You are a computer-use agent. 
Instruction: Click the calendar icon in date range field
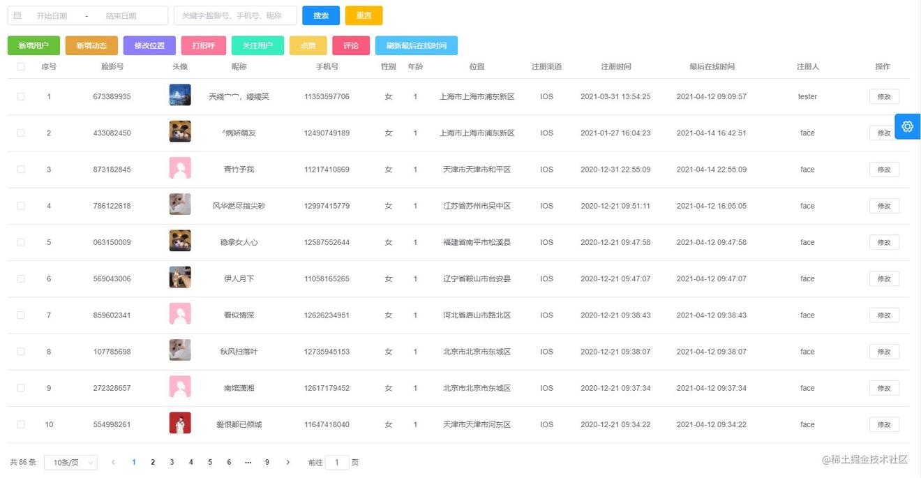point(17,15)
